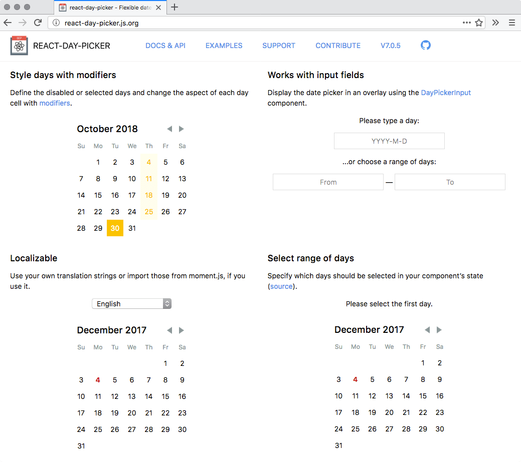
Task: Click previous month arrow on Localizable calendar
Action: click(169, 330)
